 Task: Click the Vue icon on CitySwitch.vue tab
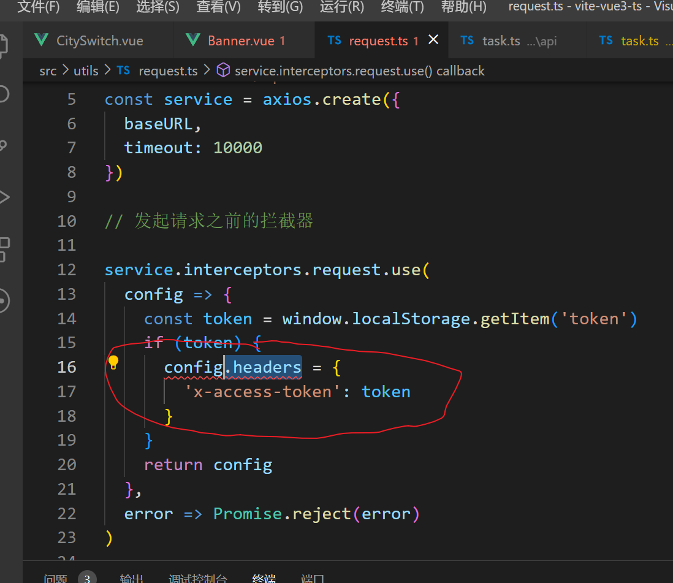41,40
